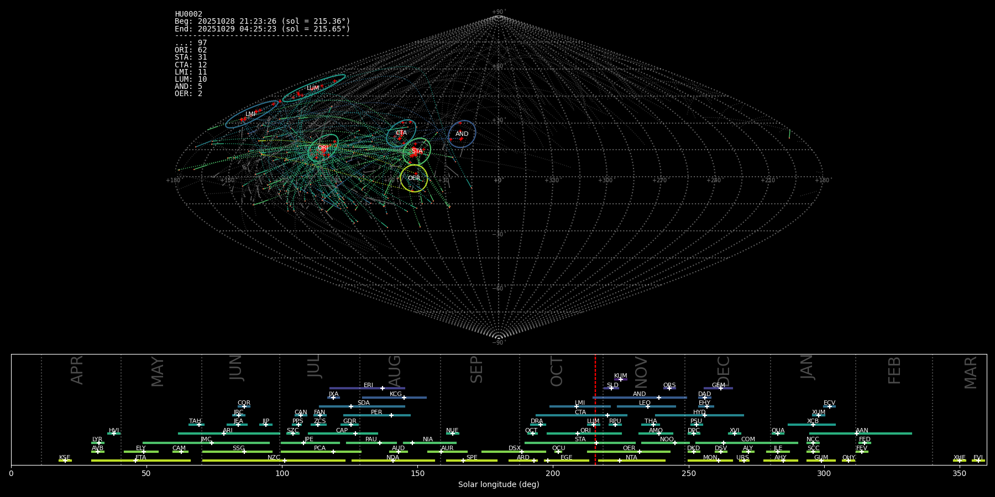This screenshot has height=497, width=995.
Task: Click the 'OER: 2' count in legend
Action: 188,93
